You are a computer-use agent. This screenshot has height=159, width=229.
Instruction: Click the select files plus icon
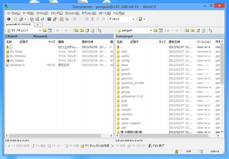pos(75,19)
